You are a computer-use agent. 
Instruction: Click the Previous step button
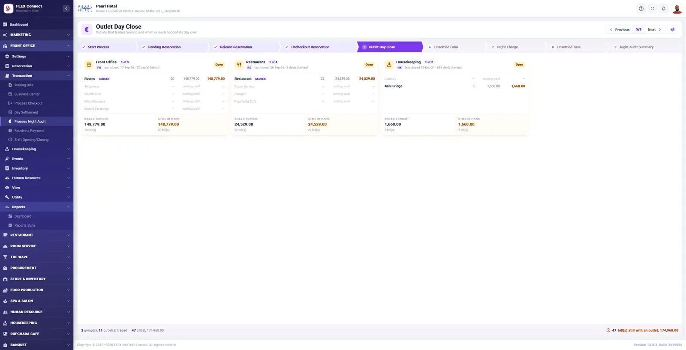620,30
